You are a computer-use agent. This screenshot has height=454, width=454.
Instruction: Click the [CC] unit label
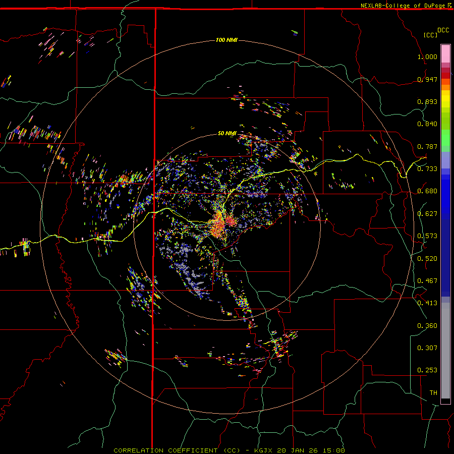[x=430, y=35]
